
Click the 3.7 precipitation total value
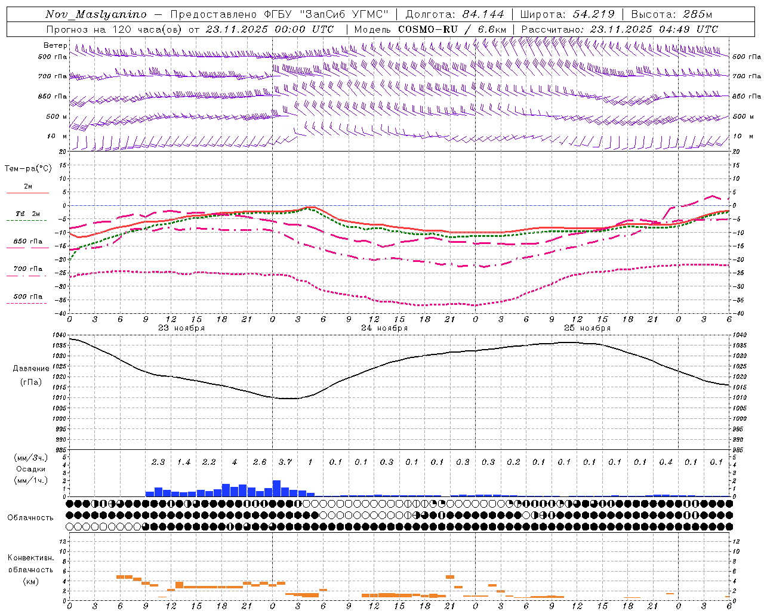point(285,462)
